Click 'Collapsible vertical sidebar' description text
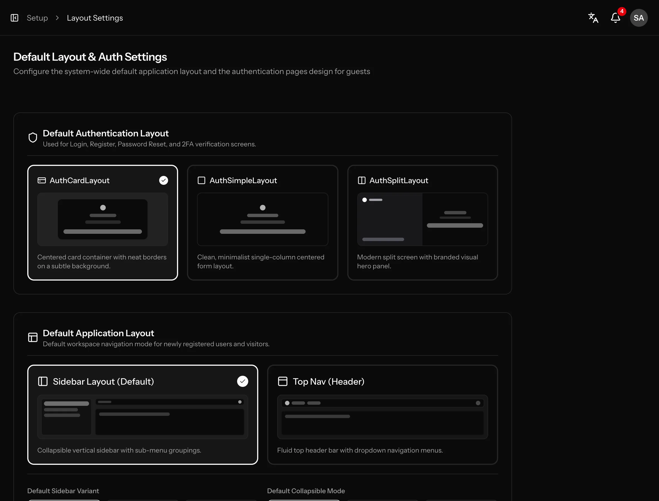Screen dimensions: 659x501 tap(119, 450)
